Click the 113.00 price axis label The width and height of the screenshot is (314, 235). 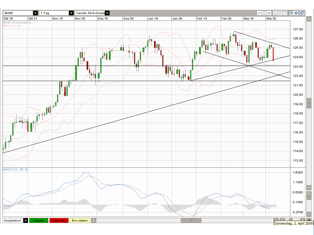pyautogui.click(x=298, y=160)
